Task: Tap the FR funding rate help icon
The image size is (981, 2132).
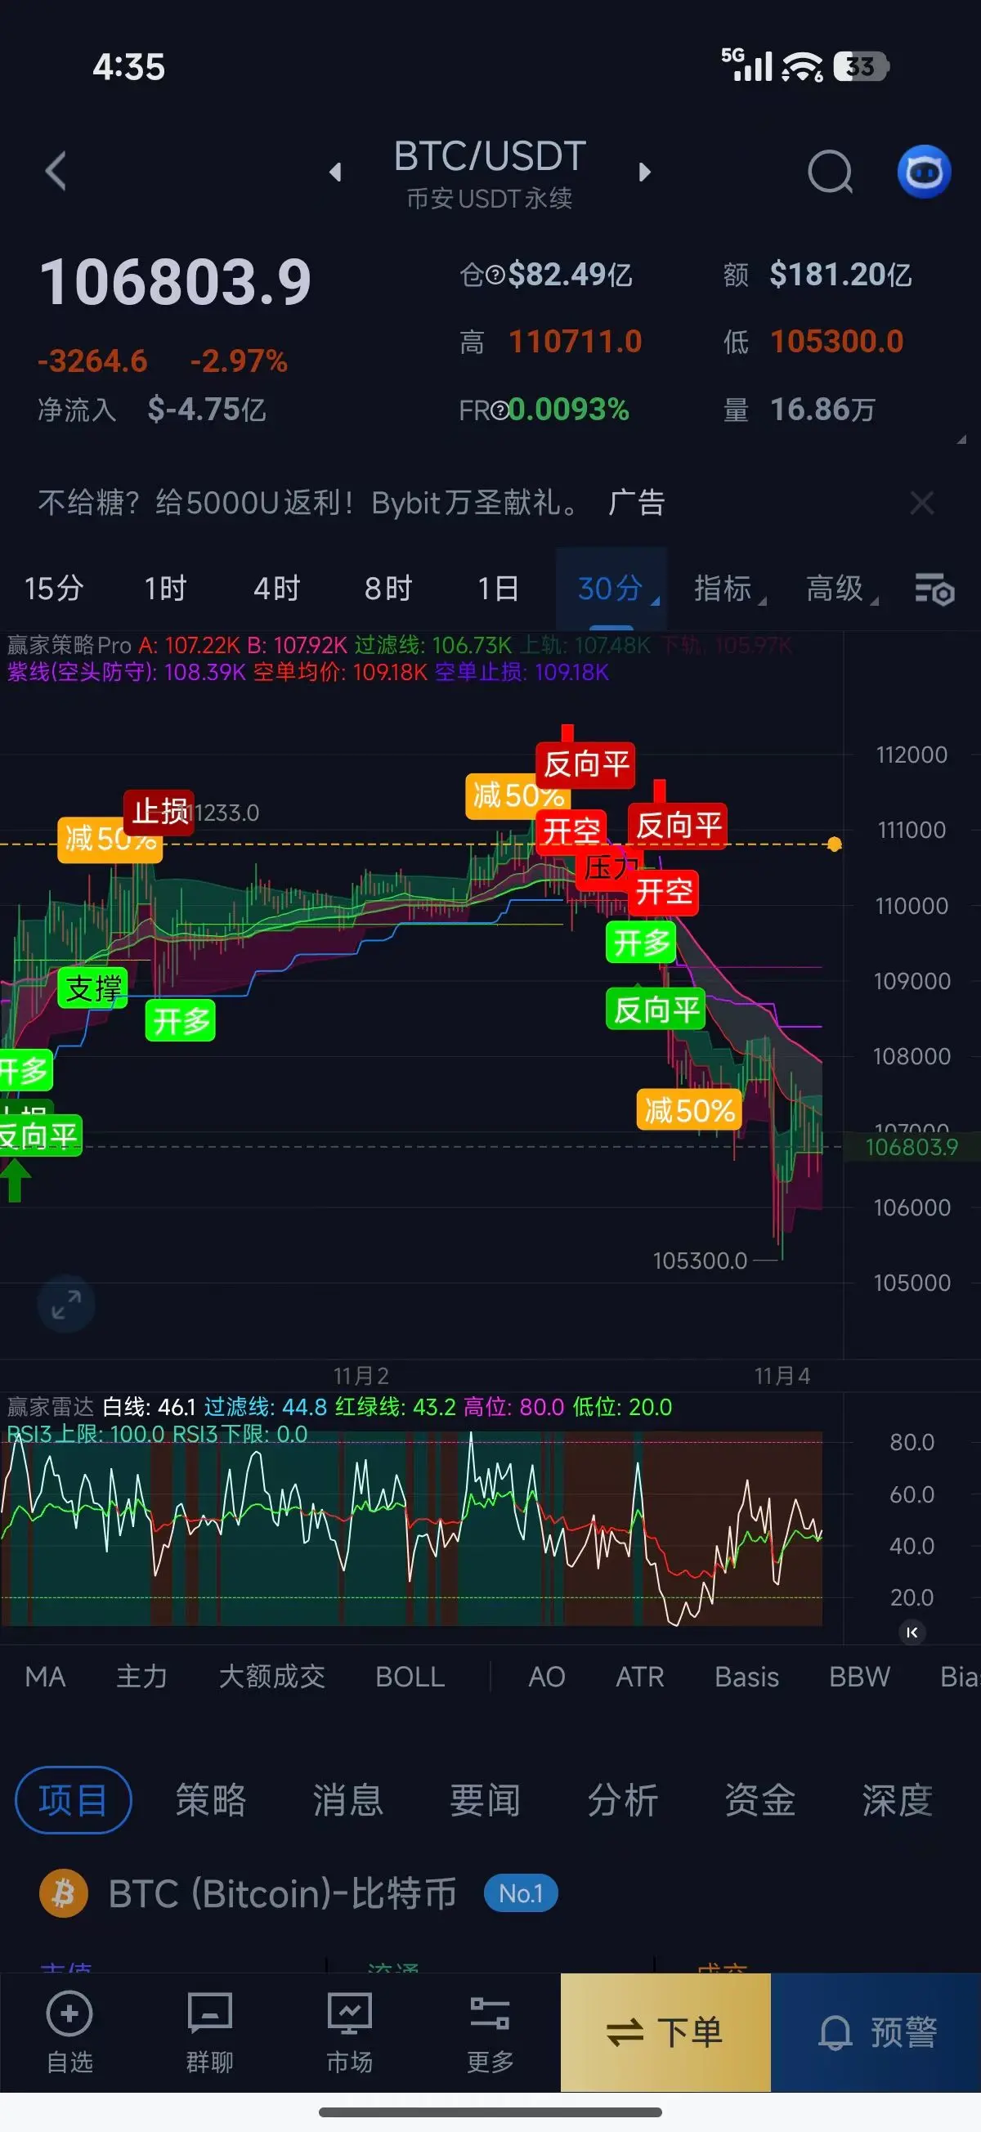Action: (x=499, y=410)
